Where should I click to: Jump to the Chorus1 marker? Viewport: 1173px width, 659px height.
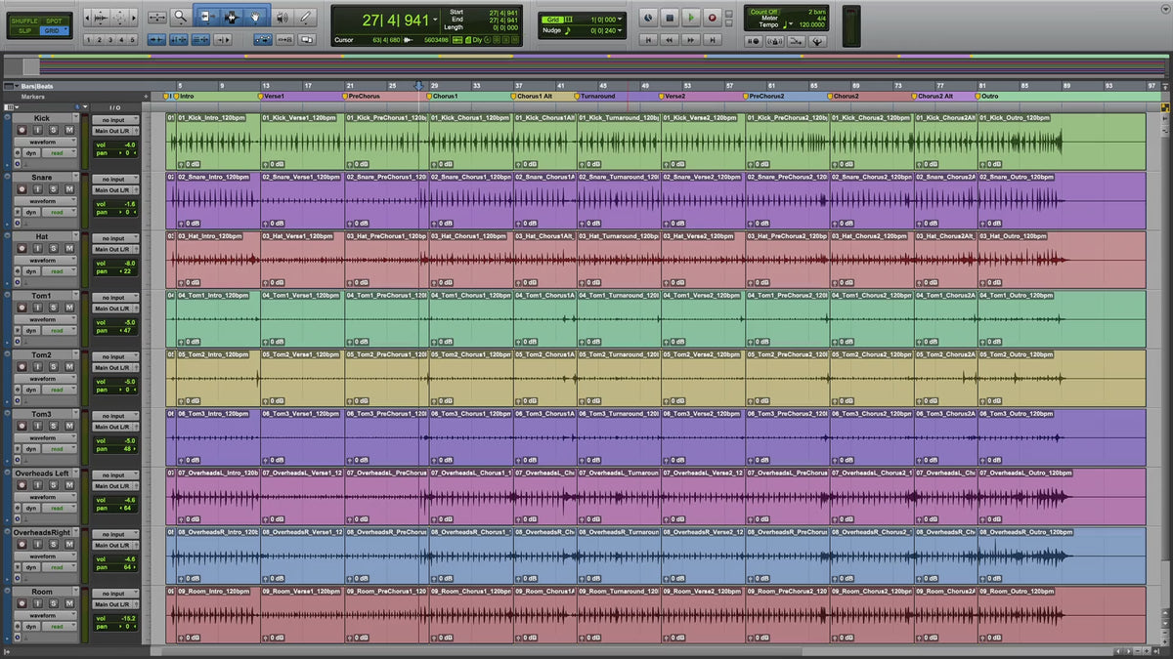point(445,97)
